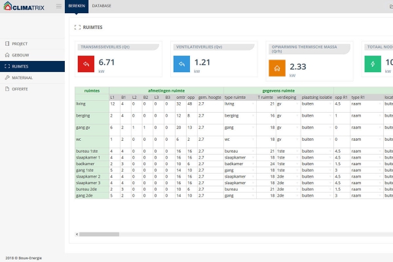Click the blue ventilatieverlies arrow icon
393x262 pixels.
click(x=181, y=64)
